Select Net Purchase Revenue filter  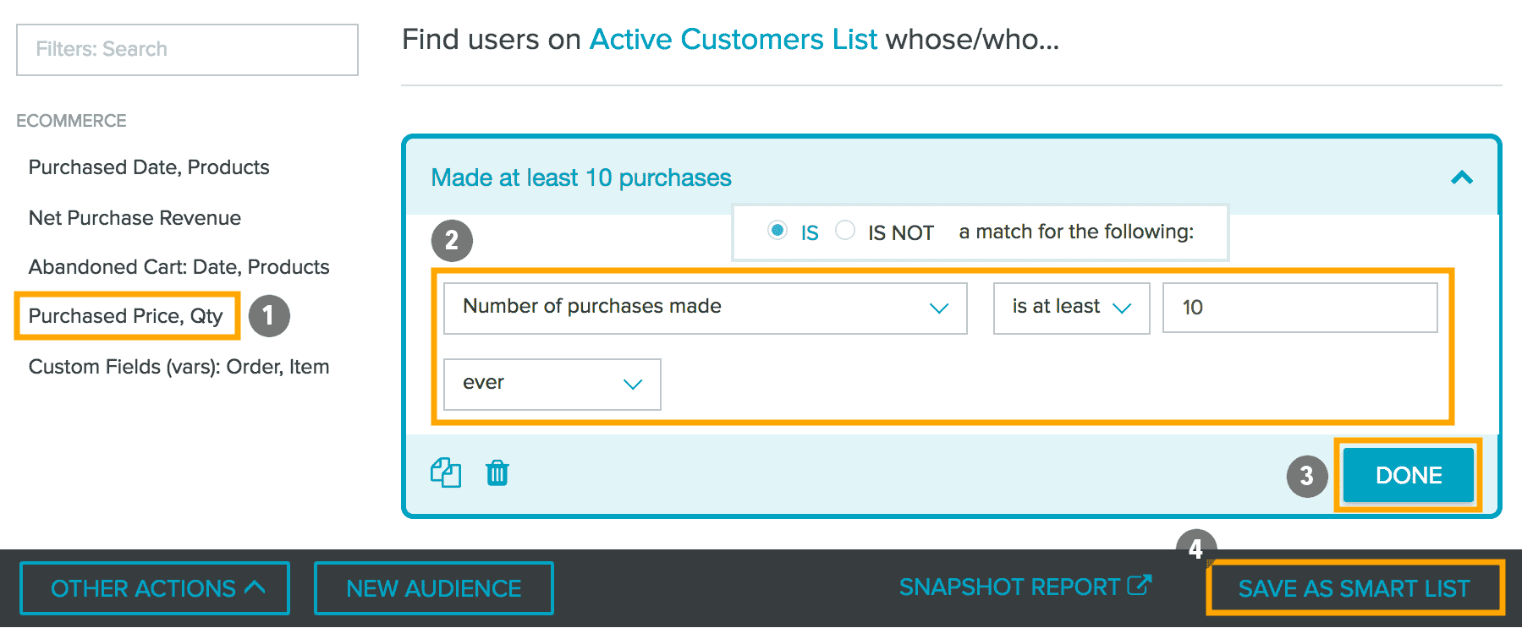(135, 218)
